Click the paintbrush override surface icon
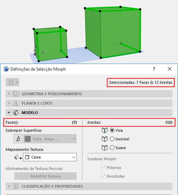Image resolution: width=178 pixels, height=195 pixels. (18, 139)
